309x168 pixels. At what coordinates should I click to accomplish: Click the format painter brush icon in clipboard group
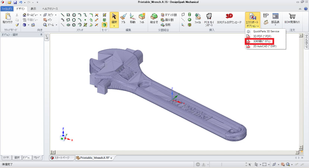coord(17,25)
